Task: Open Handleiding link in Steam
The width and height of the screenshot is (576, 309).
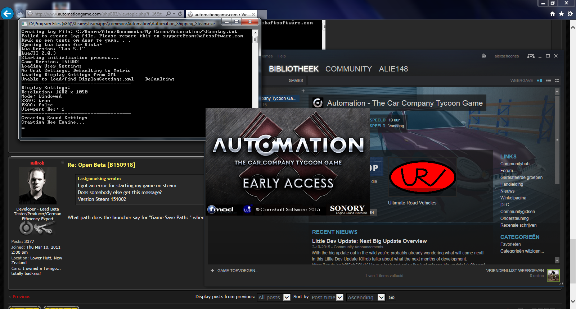Action: tap(512, 184)
